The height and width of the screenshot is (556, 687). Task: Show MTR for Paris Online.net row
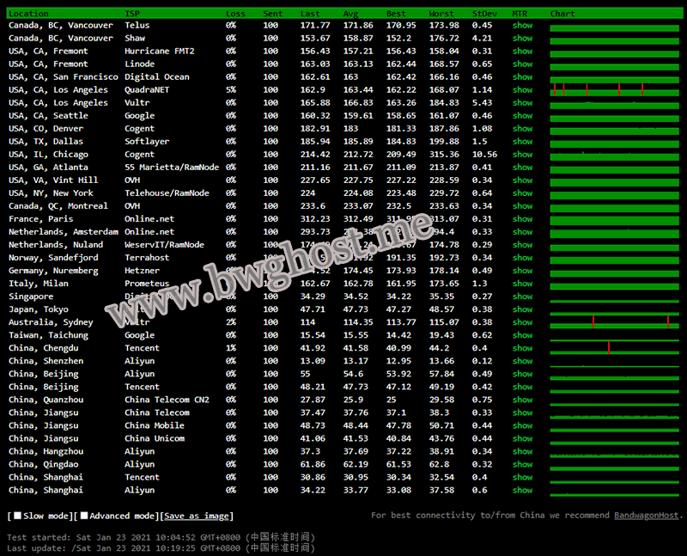click(x=522, y=219)
